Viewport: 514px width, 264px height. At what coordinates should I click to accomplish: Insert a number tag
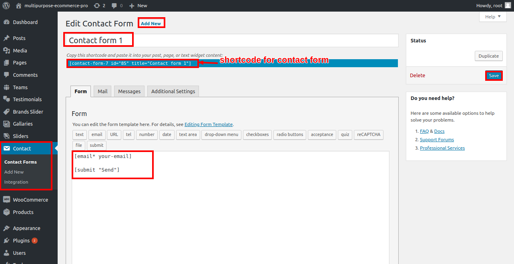(147, 134)
